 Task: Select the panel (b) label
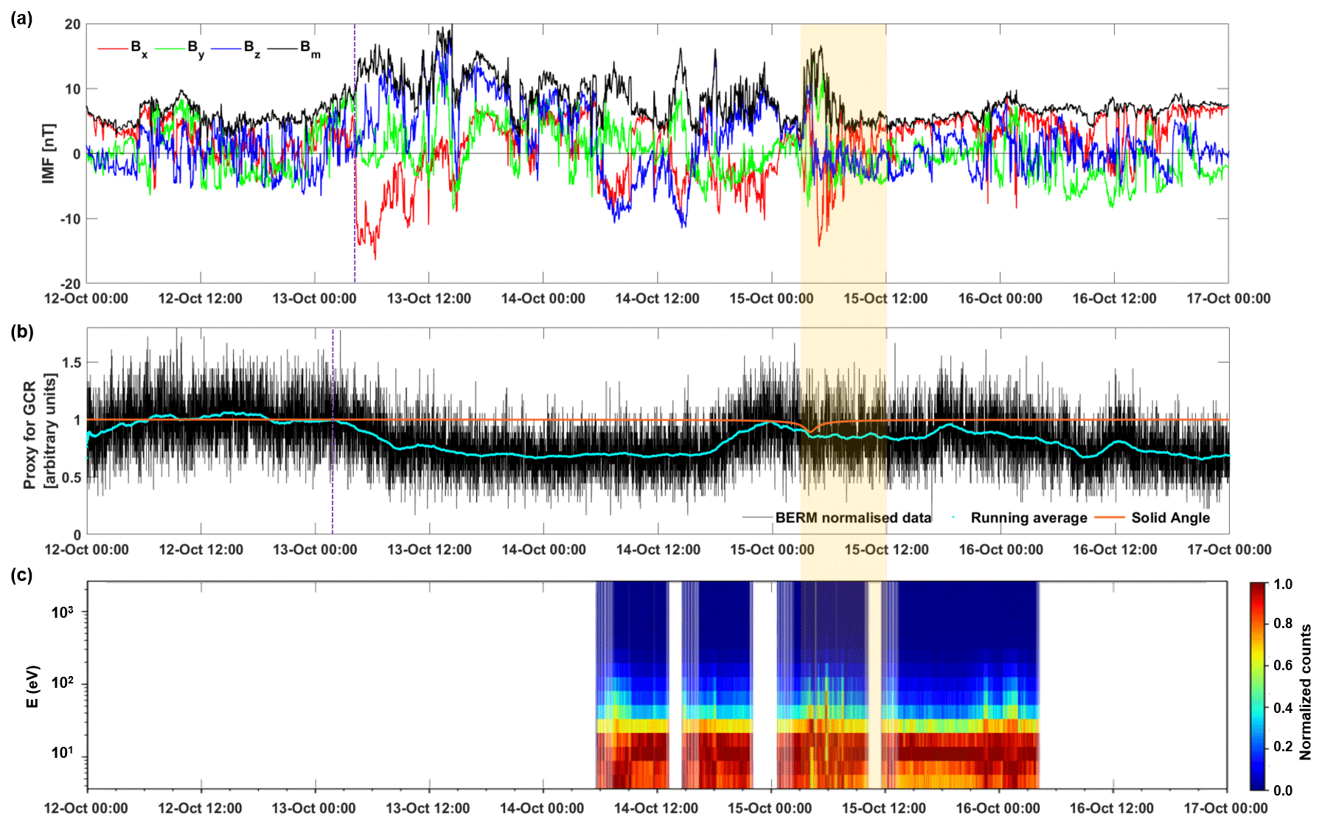(21, 331)
